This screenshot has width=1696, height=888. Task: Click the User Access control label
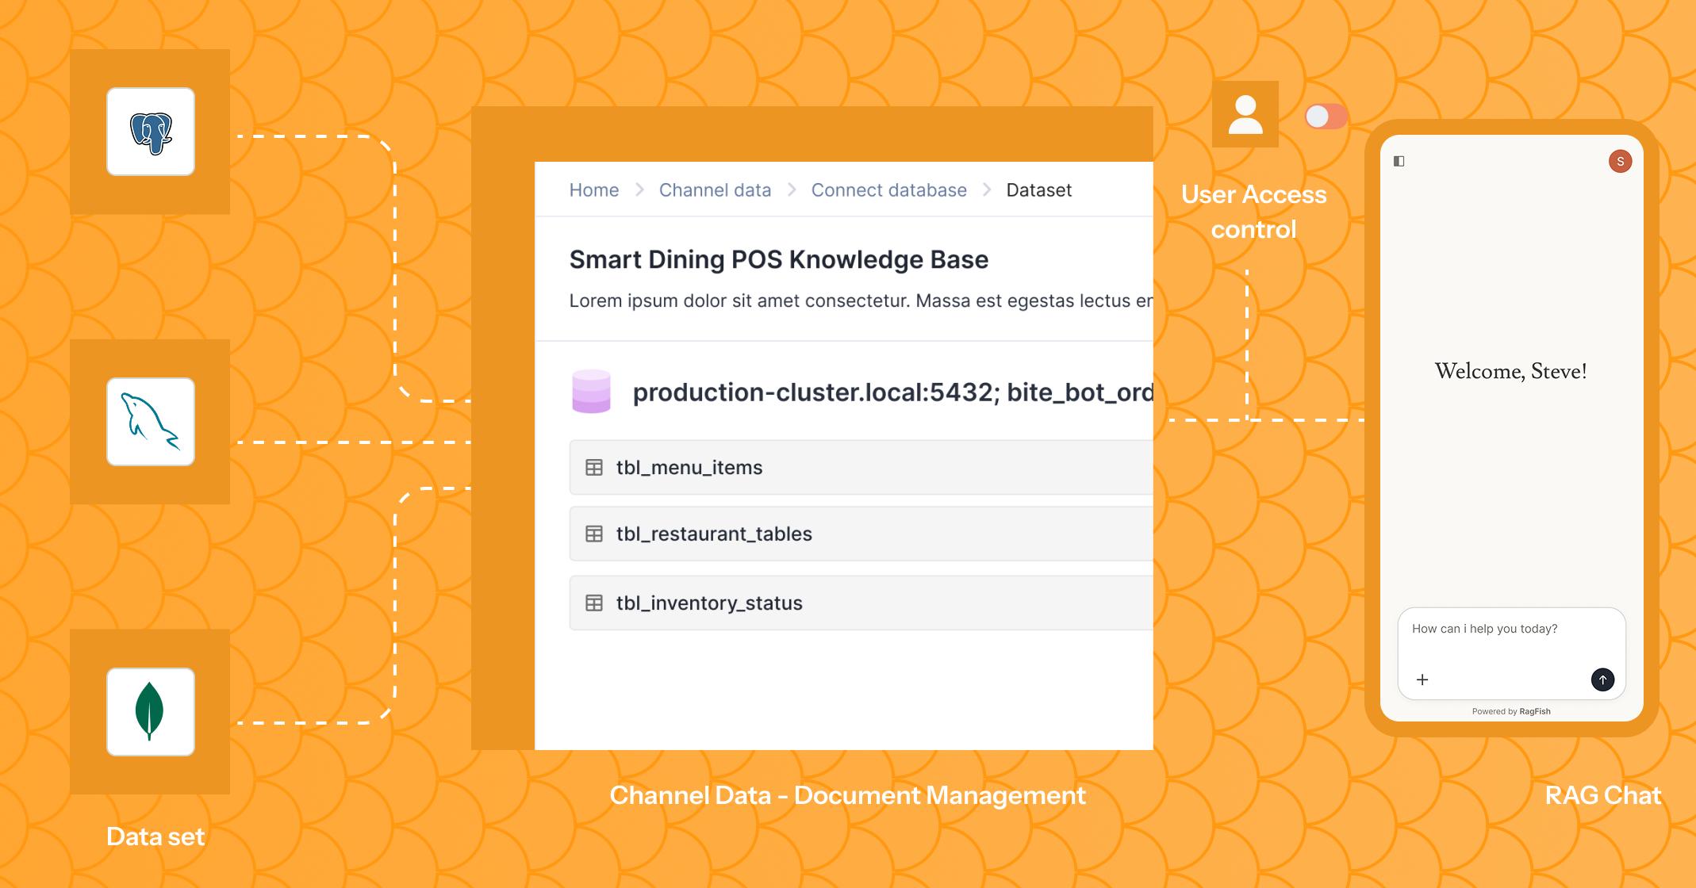[1253, 212]
